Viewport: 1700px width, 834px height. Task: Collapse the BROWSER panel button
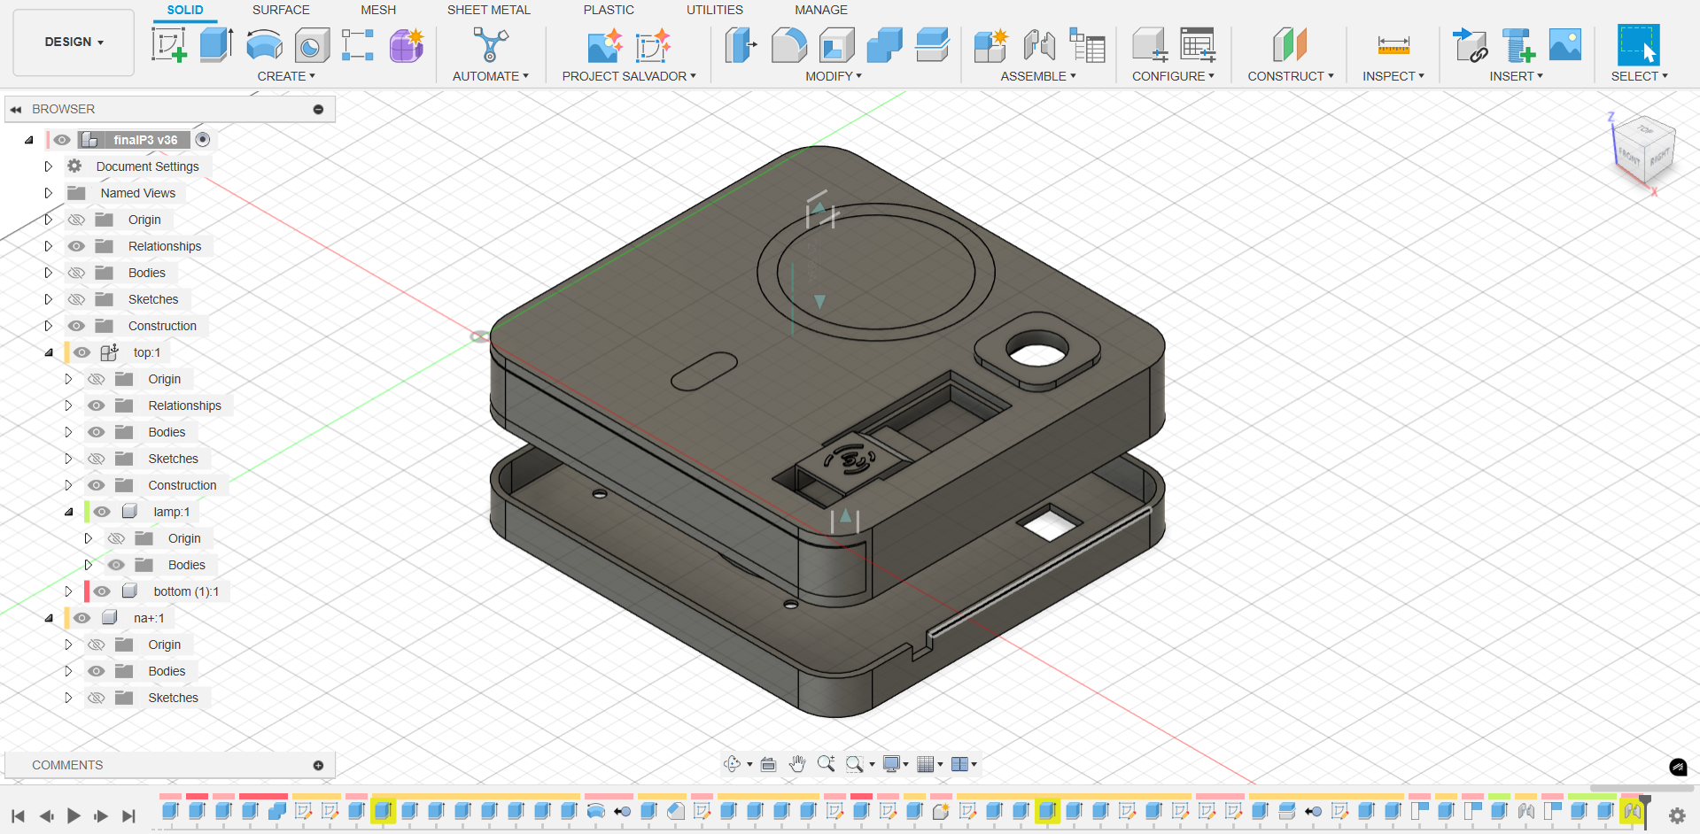point(318,109)
